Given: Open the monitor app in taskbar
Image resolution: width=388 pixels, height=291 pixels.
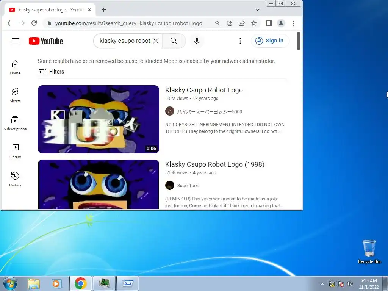Looking at the screenshot, I should click(104, 283).
